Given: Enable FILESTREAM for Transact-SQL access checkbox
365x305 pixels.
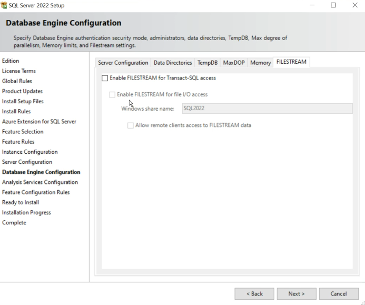Looking at the screenshot, I should click(x=105, y=78).
